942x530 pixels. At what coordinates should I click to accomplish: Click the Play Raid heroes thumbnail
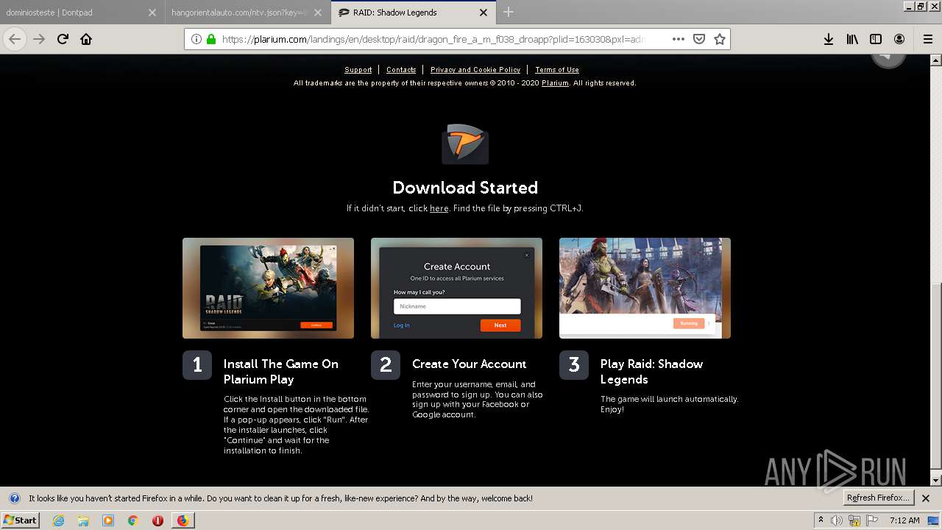click(x=645, y=288)
